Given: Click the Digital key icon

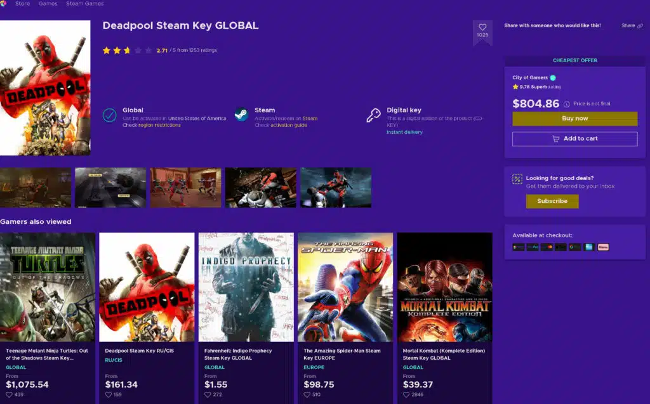Looking at the screenshot, I should [373, 115].
